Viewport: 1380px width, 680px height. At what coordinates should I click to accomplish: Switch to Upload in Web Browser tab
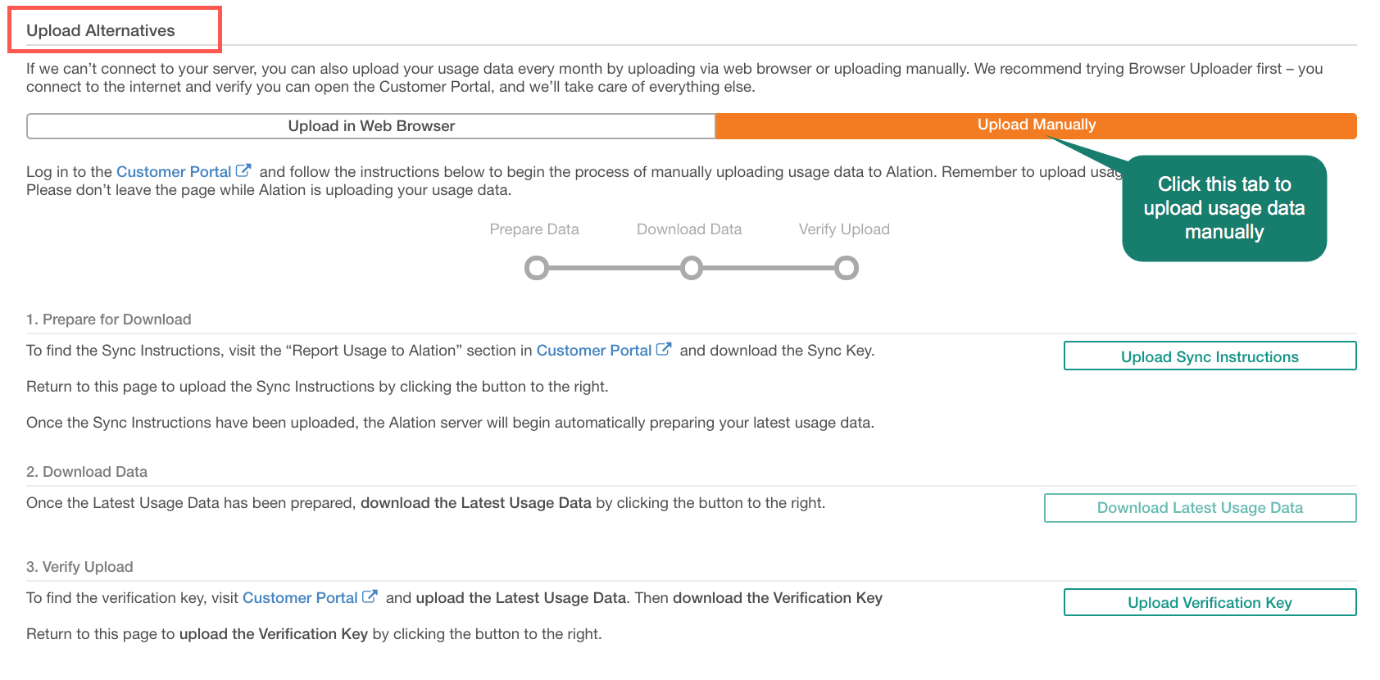(371, 126)
